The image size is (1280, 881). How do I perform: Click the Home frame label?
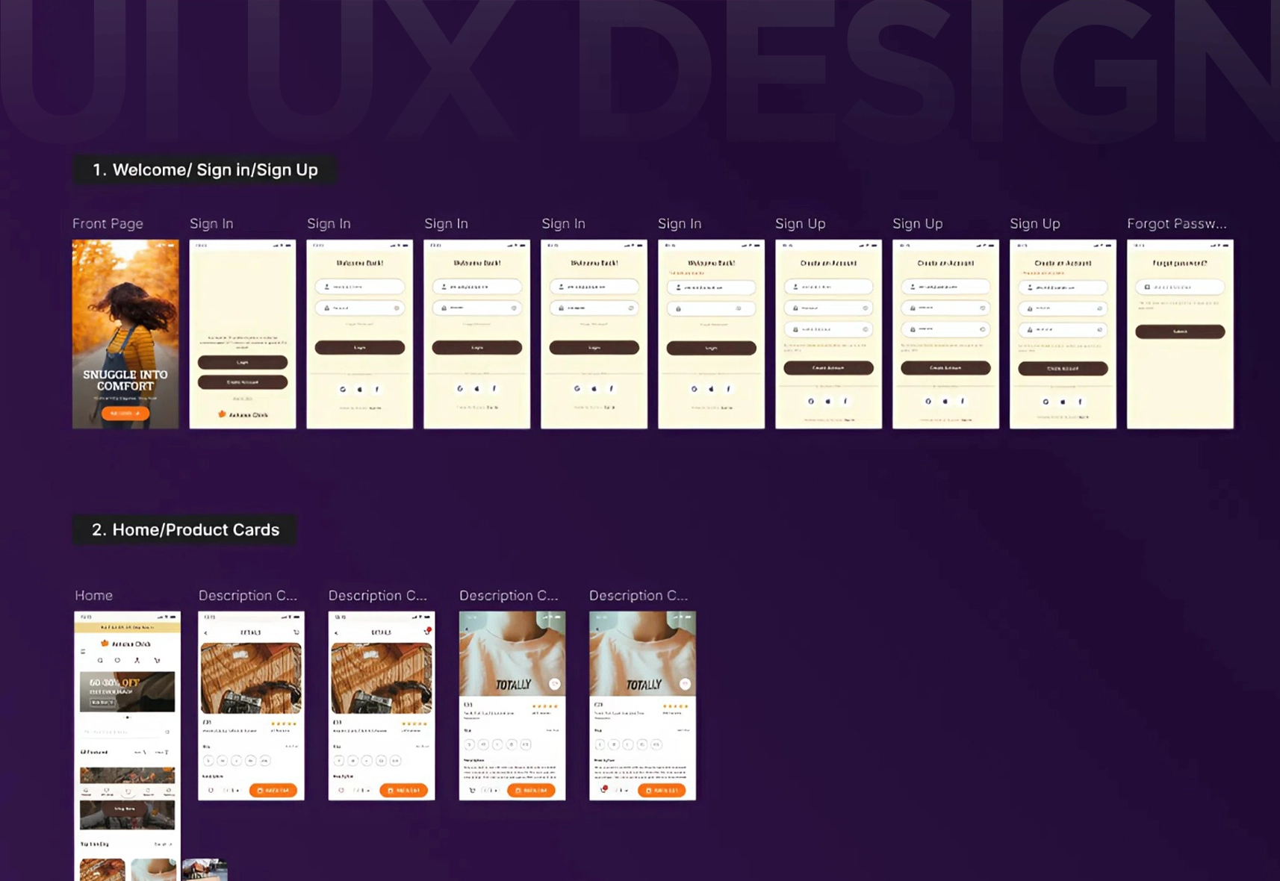(94, 596)
